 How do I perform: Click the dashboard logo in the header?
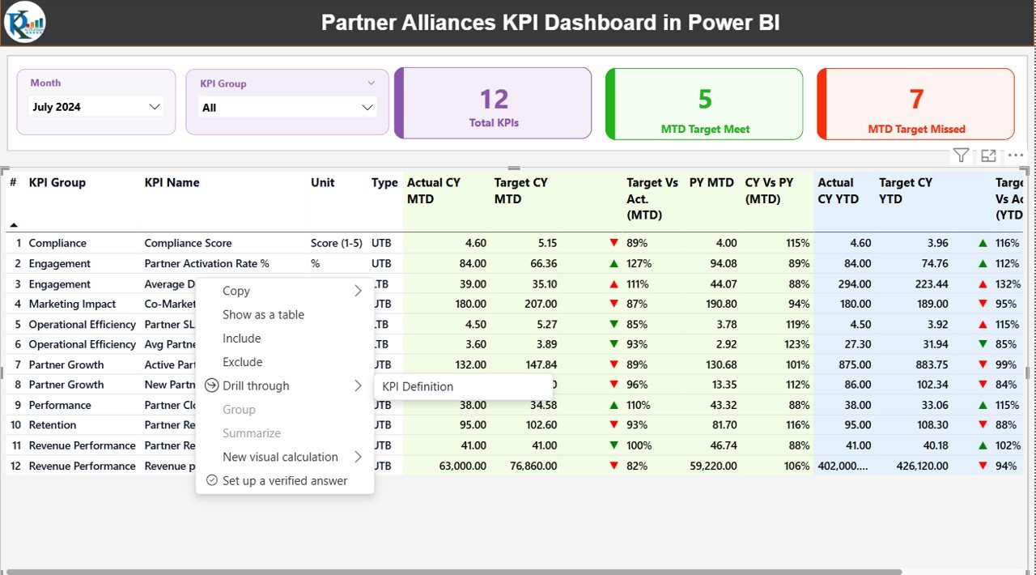coord(24,22)
